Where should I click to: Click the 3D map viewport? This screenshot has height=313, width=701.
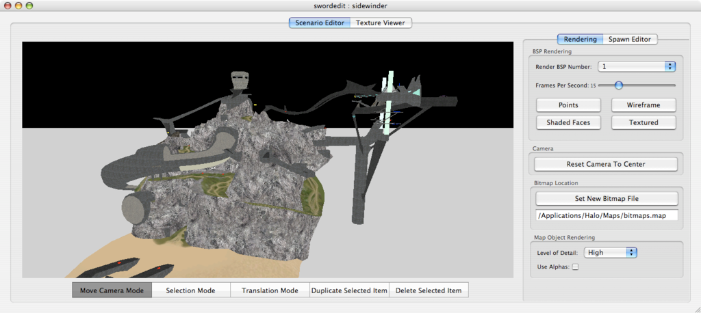[x=268, y=160]
